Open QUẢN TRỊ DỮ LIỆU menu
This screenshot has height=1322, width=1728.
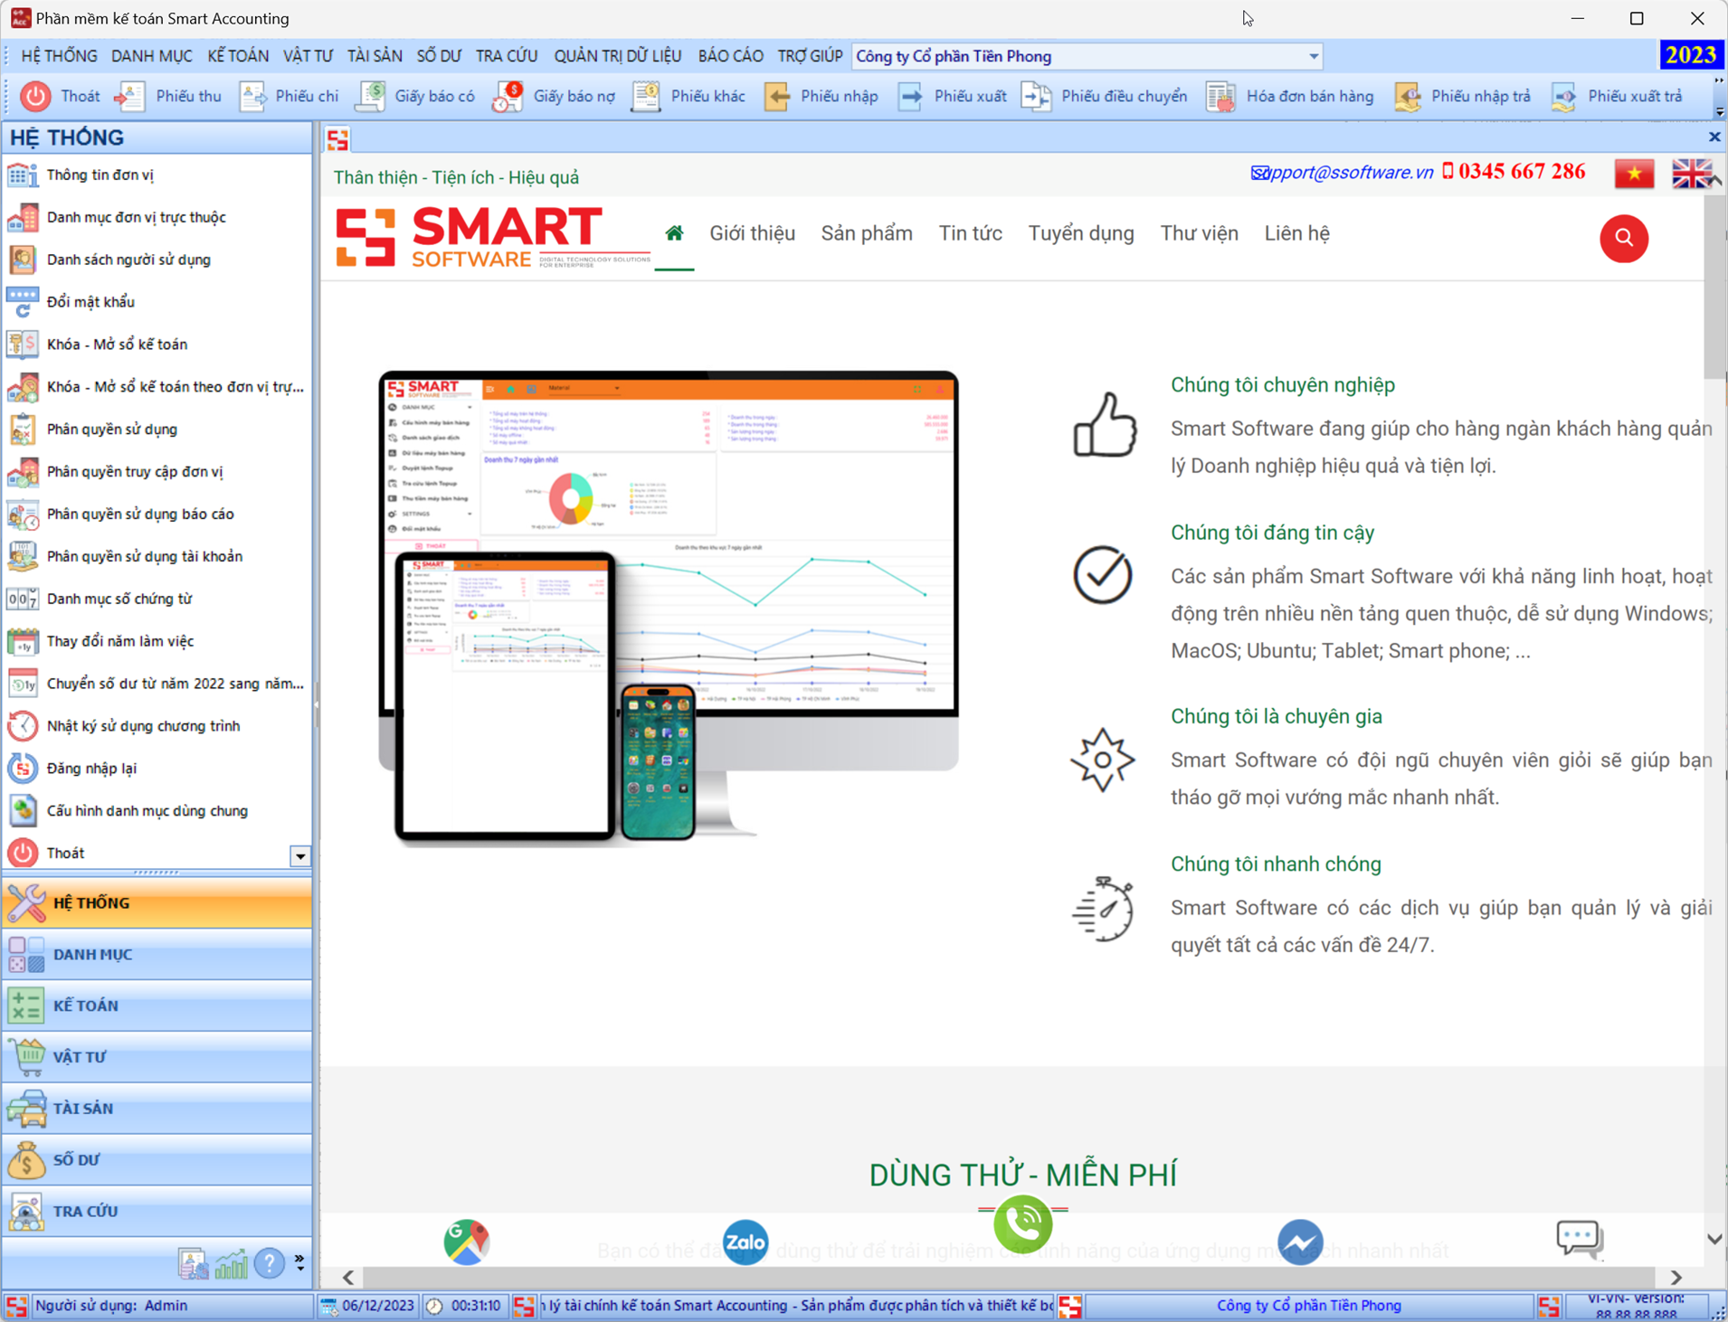coord(618,56)
